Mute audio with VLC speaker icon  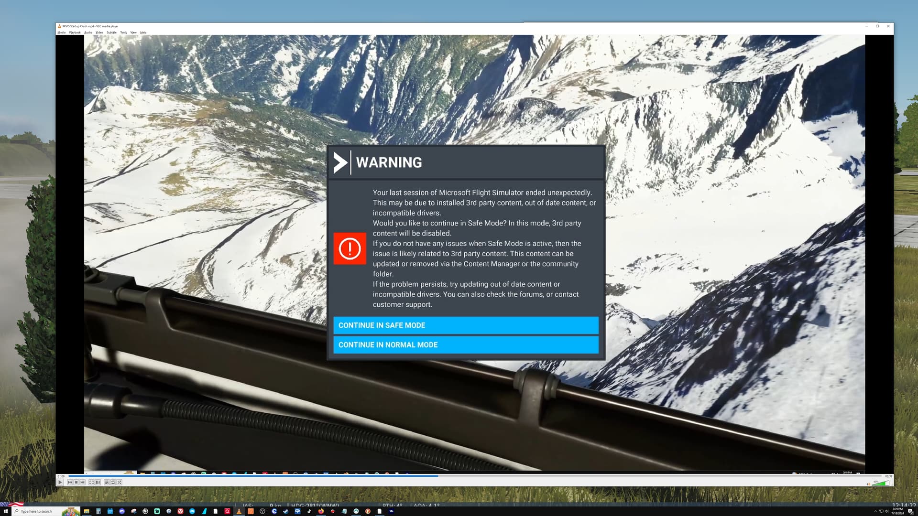coord(868,484)
